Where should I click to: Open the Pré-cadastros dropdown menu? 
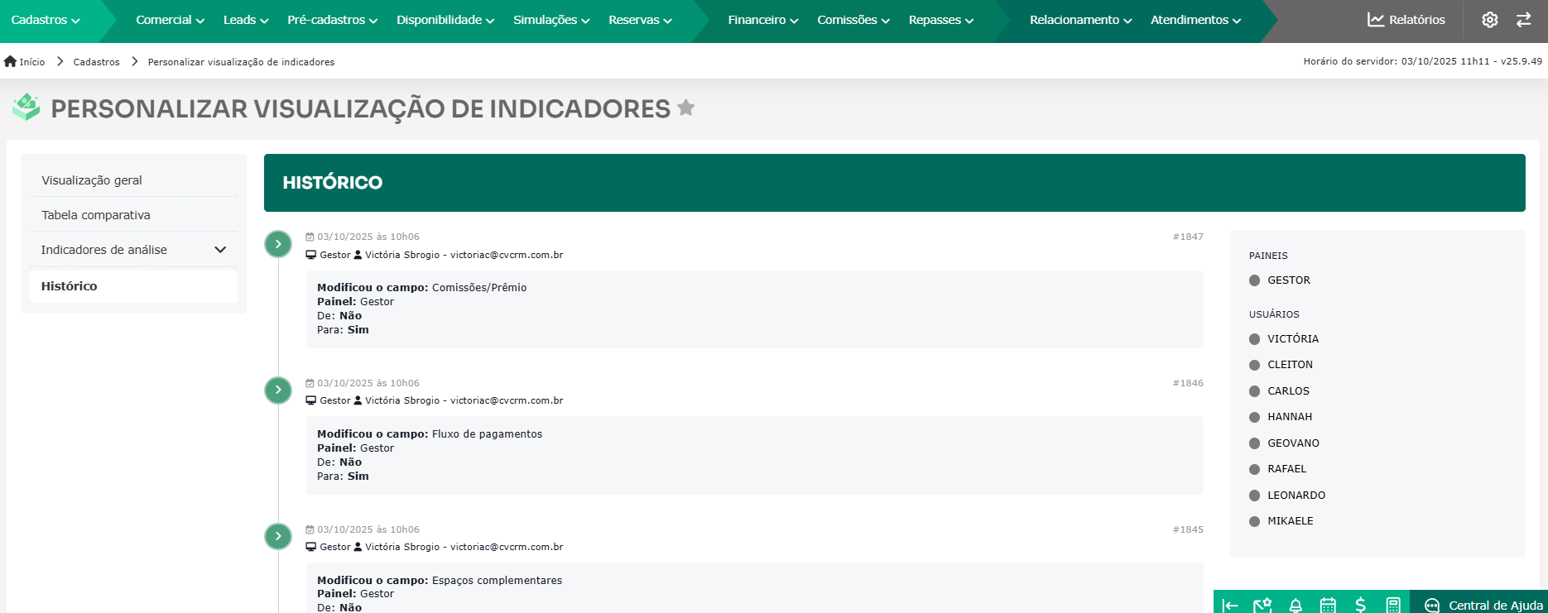[332, 20]
